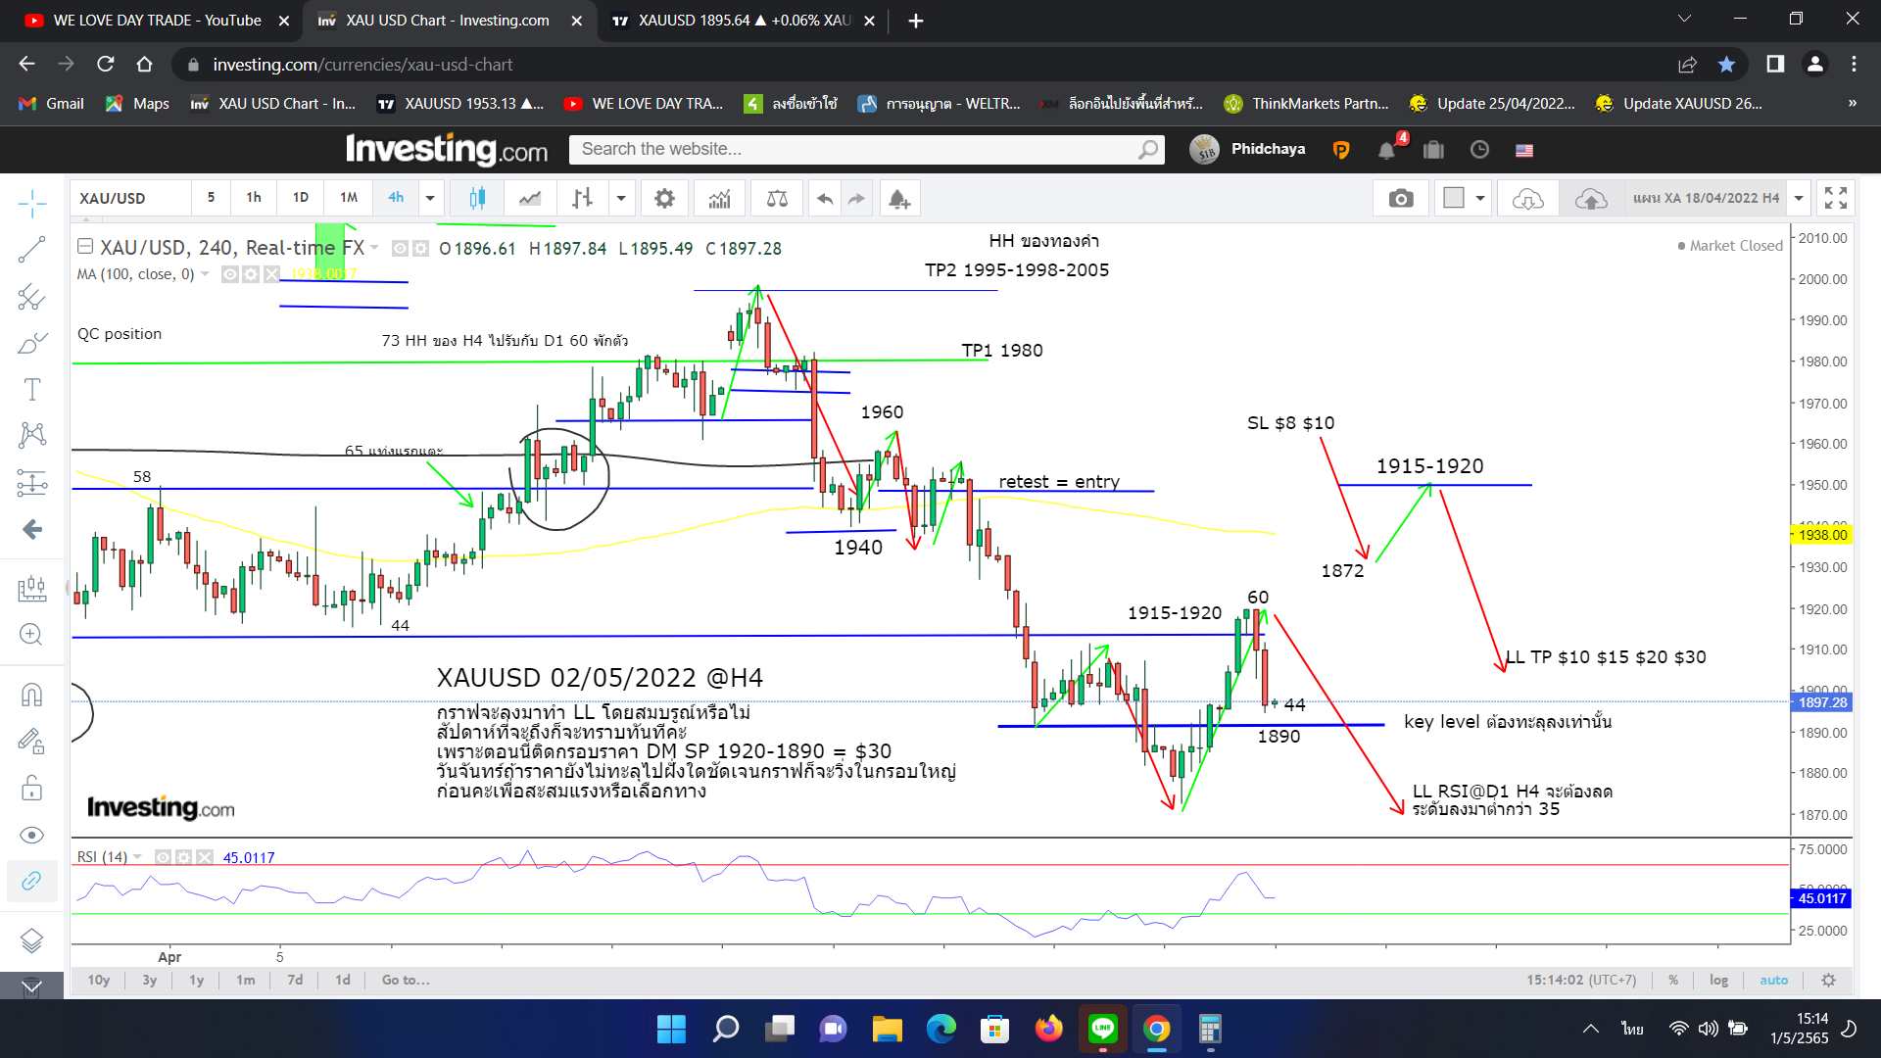Select the trend line drawing tool
This screenshot has width=1881, height=1058.
point(31,249)
